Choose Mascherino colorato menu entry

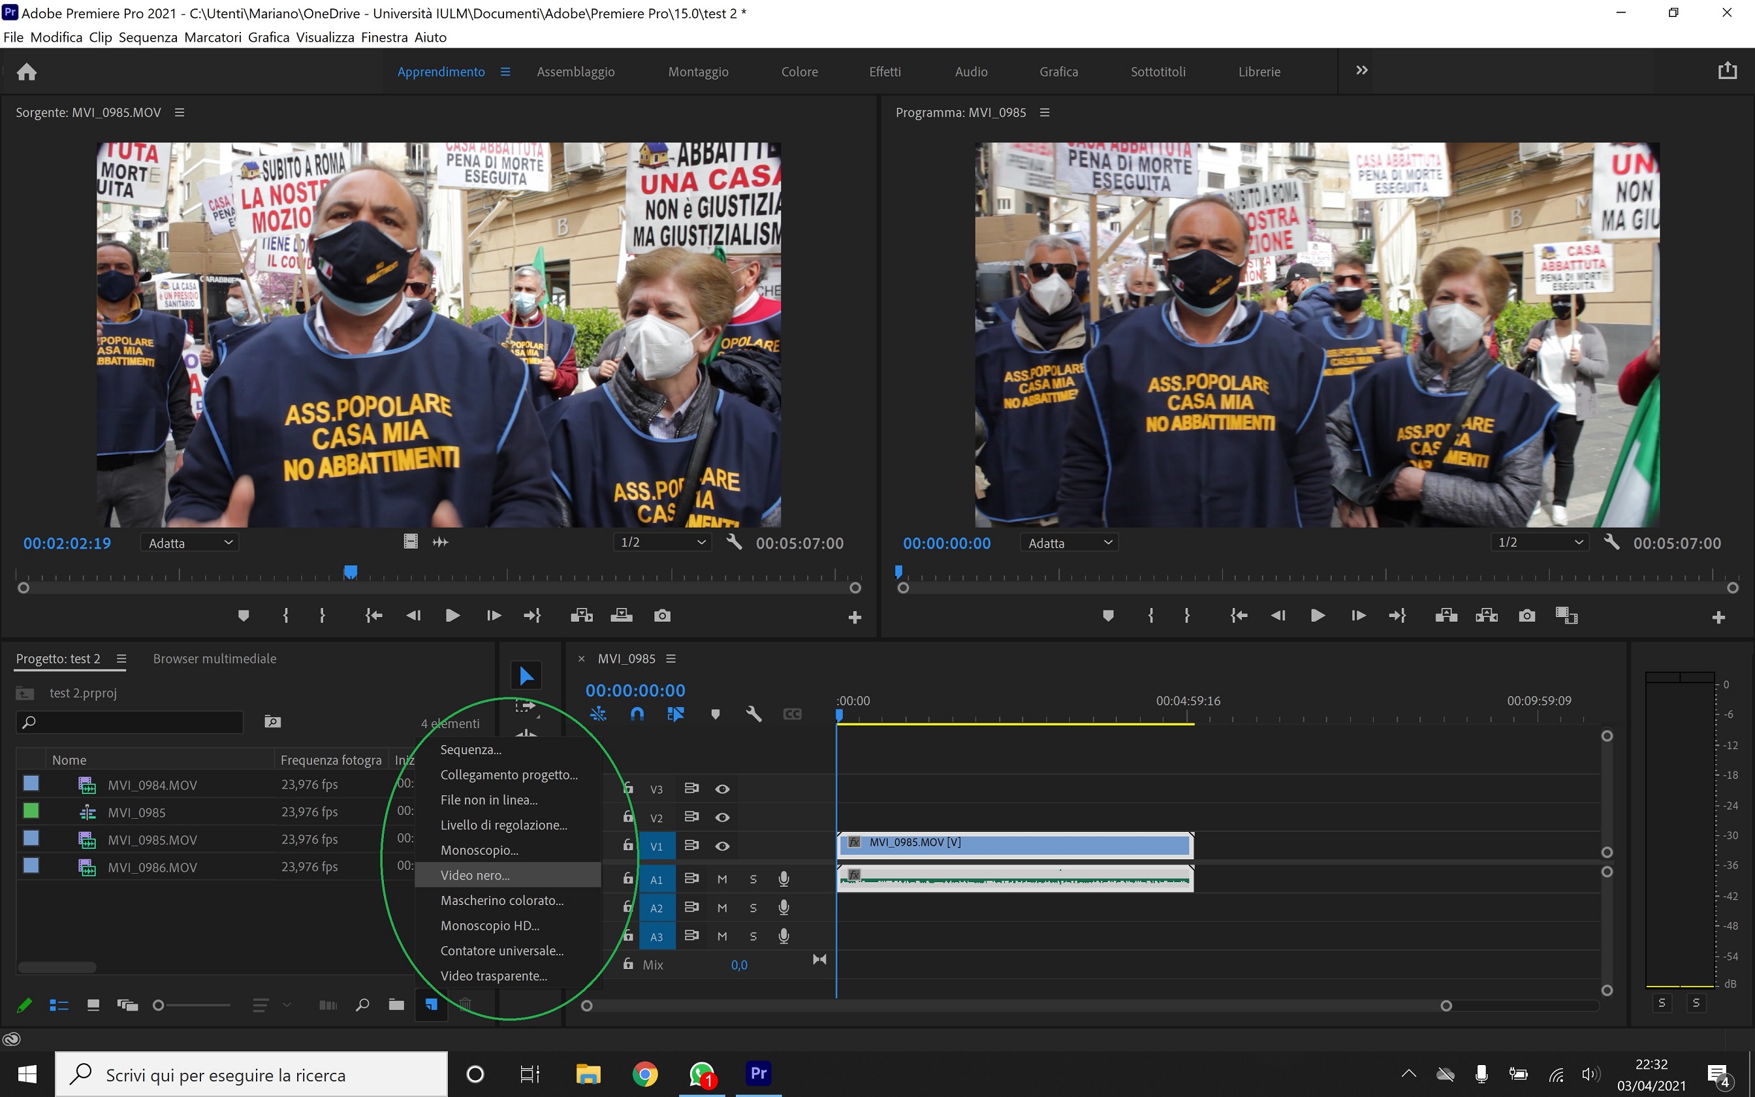pos(508,900)
